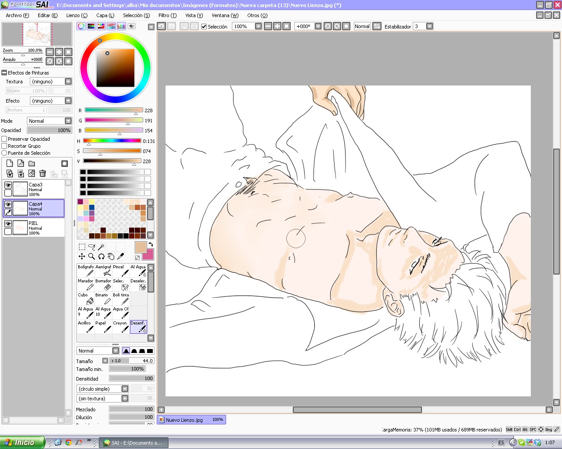Select the Capa3 layer
This screenshot has width=562, height=449.
click(34, 189)
